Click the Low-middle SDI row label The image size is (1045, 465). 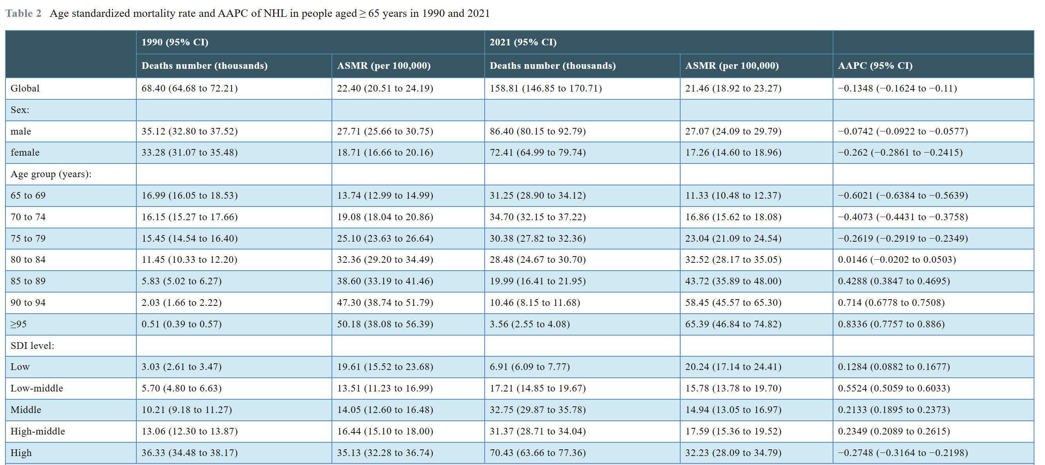(36, 388)
